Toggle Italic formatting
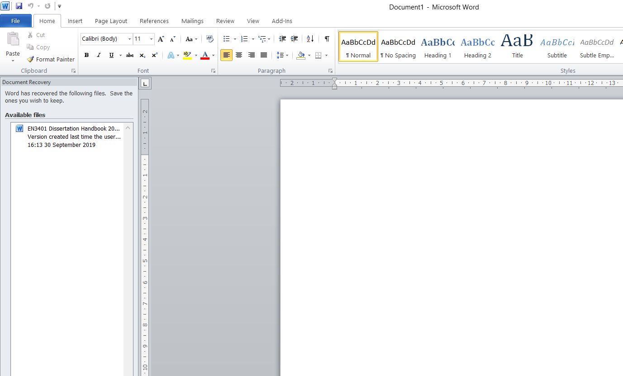This screenshot has height=376, width=623. point(99,55)
